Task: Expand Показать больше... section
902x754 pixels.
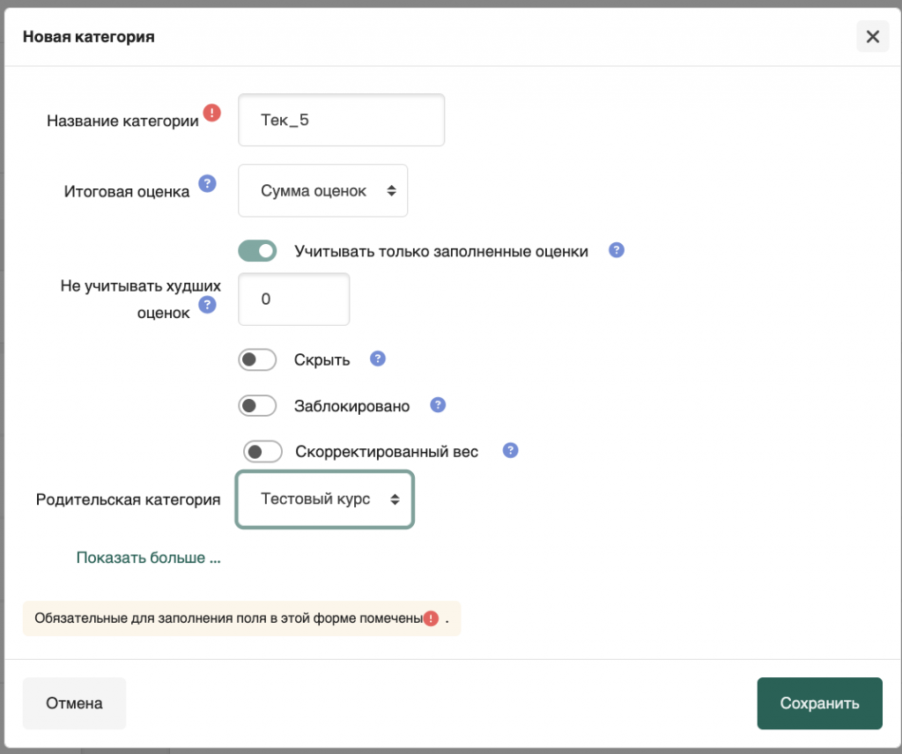Action: (x=148, y=558)
